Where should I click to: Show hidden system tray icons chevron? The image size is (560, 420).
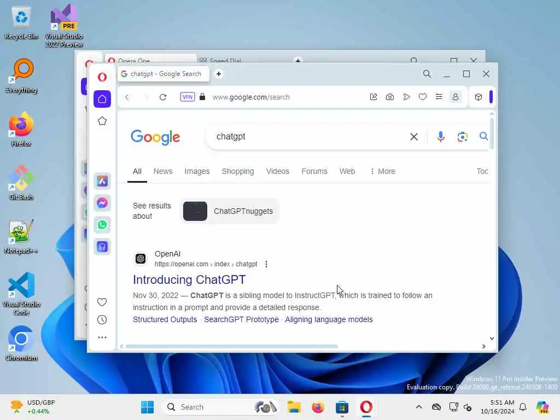[x=419, y=407]
